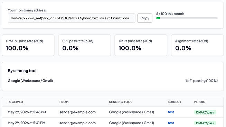226x127 pixels.
Task: Click the Alignment rate 0.0% value
Action: click(x=183, y=48)
